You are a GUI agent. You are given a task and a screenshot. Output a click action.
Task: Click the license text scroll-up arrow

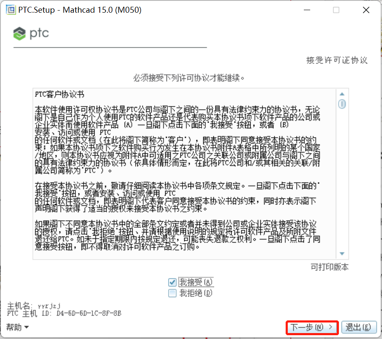[342, 94]
